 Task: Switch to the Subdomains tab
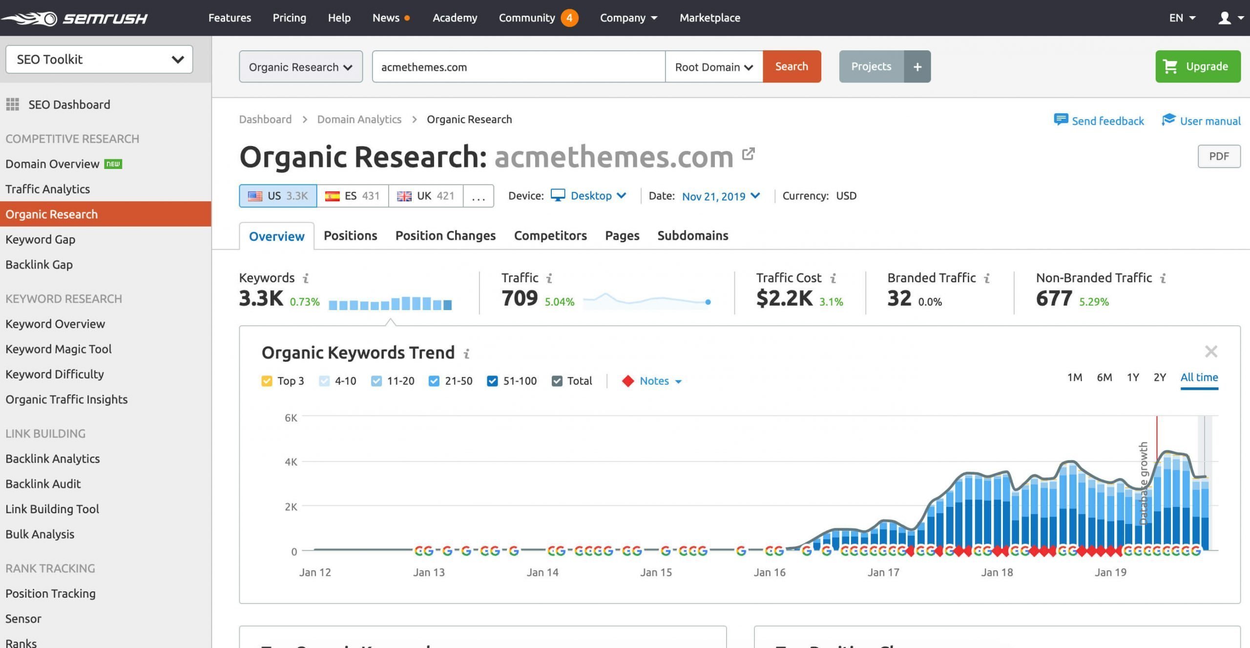point(693,236)
